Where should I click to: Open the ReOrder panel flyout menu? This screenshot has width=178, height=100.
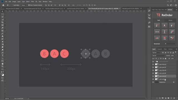pyautogui.click(x=176, y=10)
